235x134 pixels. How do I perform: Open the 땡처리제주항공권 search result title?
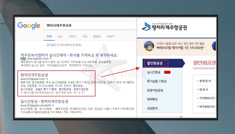tap(34, 75)
